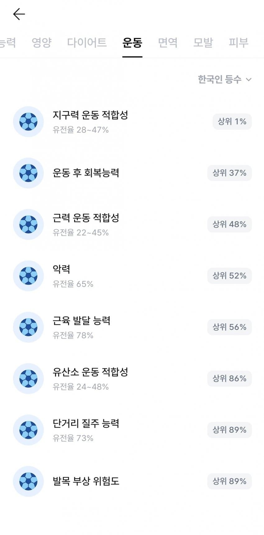Tap soccer ball icon beside 발목 부상 위험도
Screen dimensions: 264x535
tap(28, 481)
